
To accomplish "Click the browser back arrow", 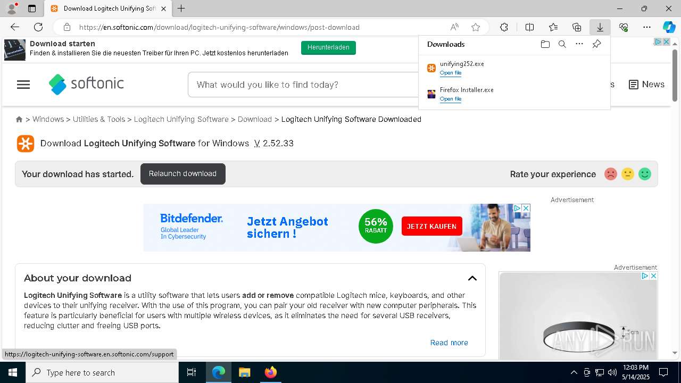I will point(15,27).
